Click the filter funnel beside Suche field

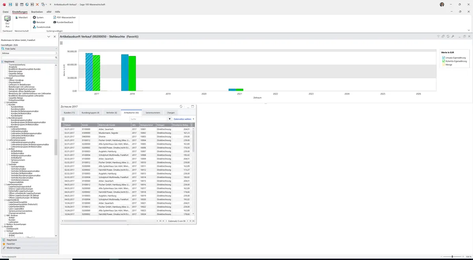click(170, 119)
